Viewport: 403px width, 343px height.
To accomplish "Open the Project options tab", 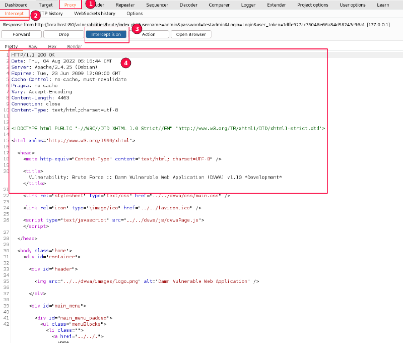I will [312, 5].
